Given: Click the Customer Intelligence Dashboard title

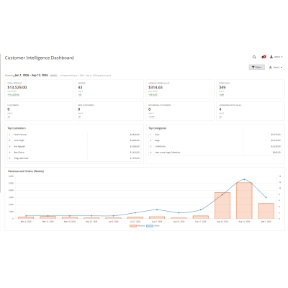Looking at the screenshot, I should (x=39, y=58).
